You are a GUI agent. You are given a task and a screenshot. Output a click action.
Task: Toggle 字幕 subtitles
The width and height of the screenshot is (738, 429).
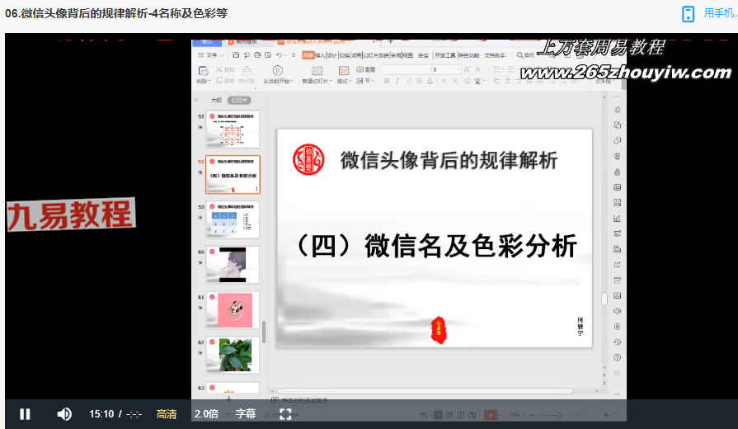tap(246, 414)
